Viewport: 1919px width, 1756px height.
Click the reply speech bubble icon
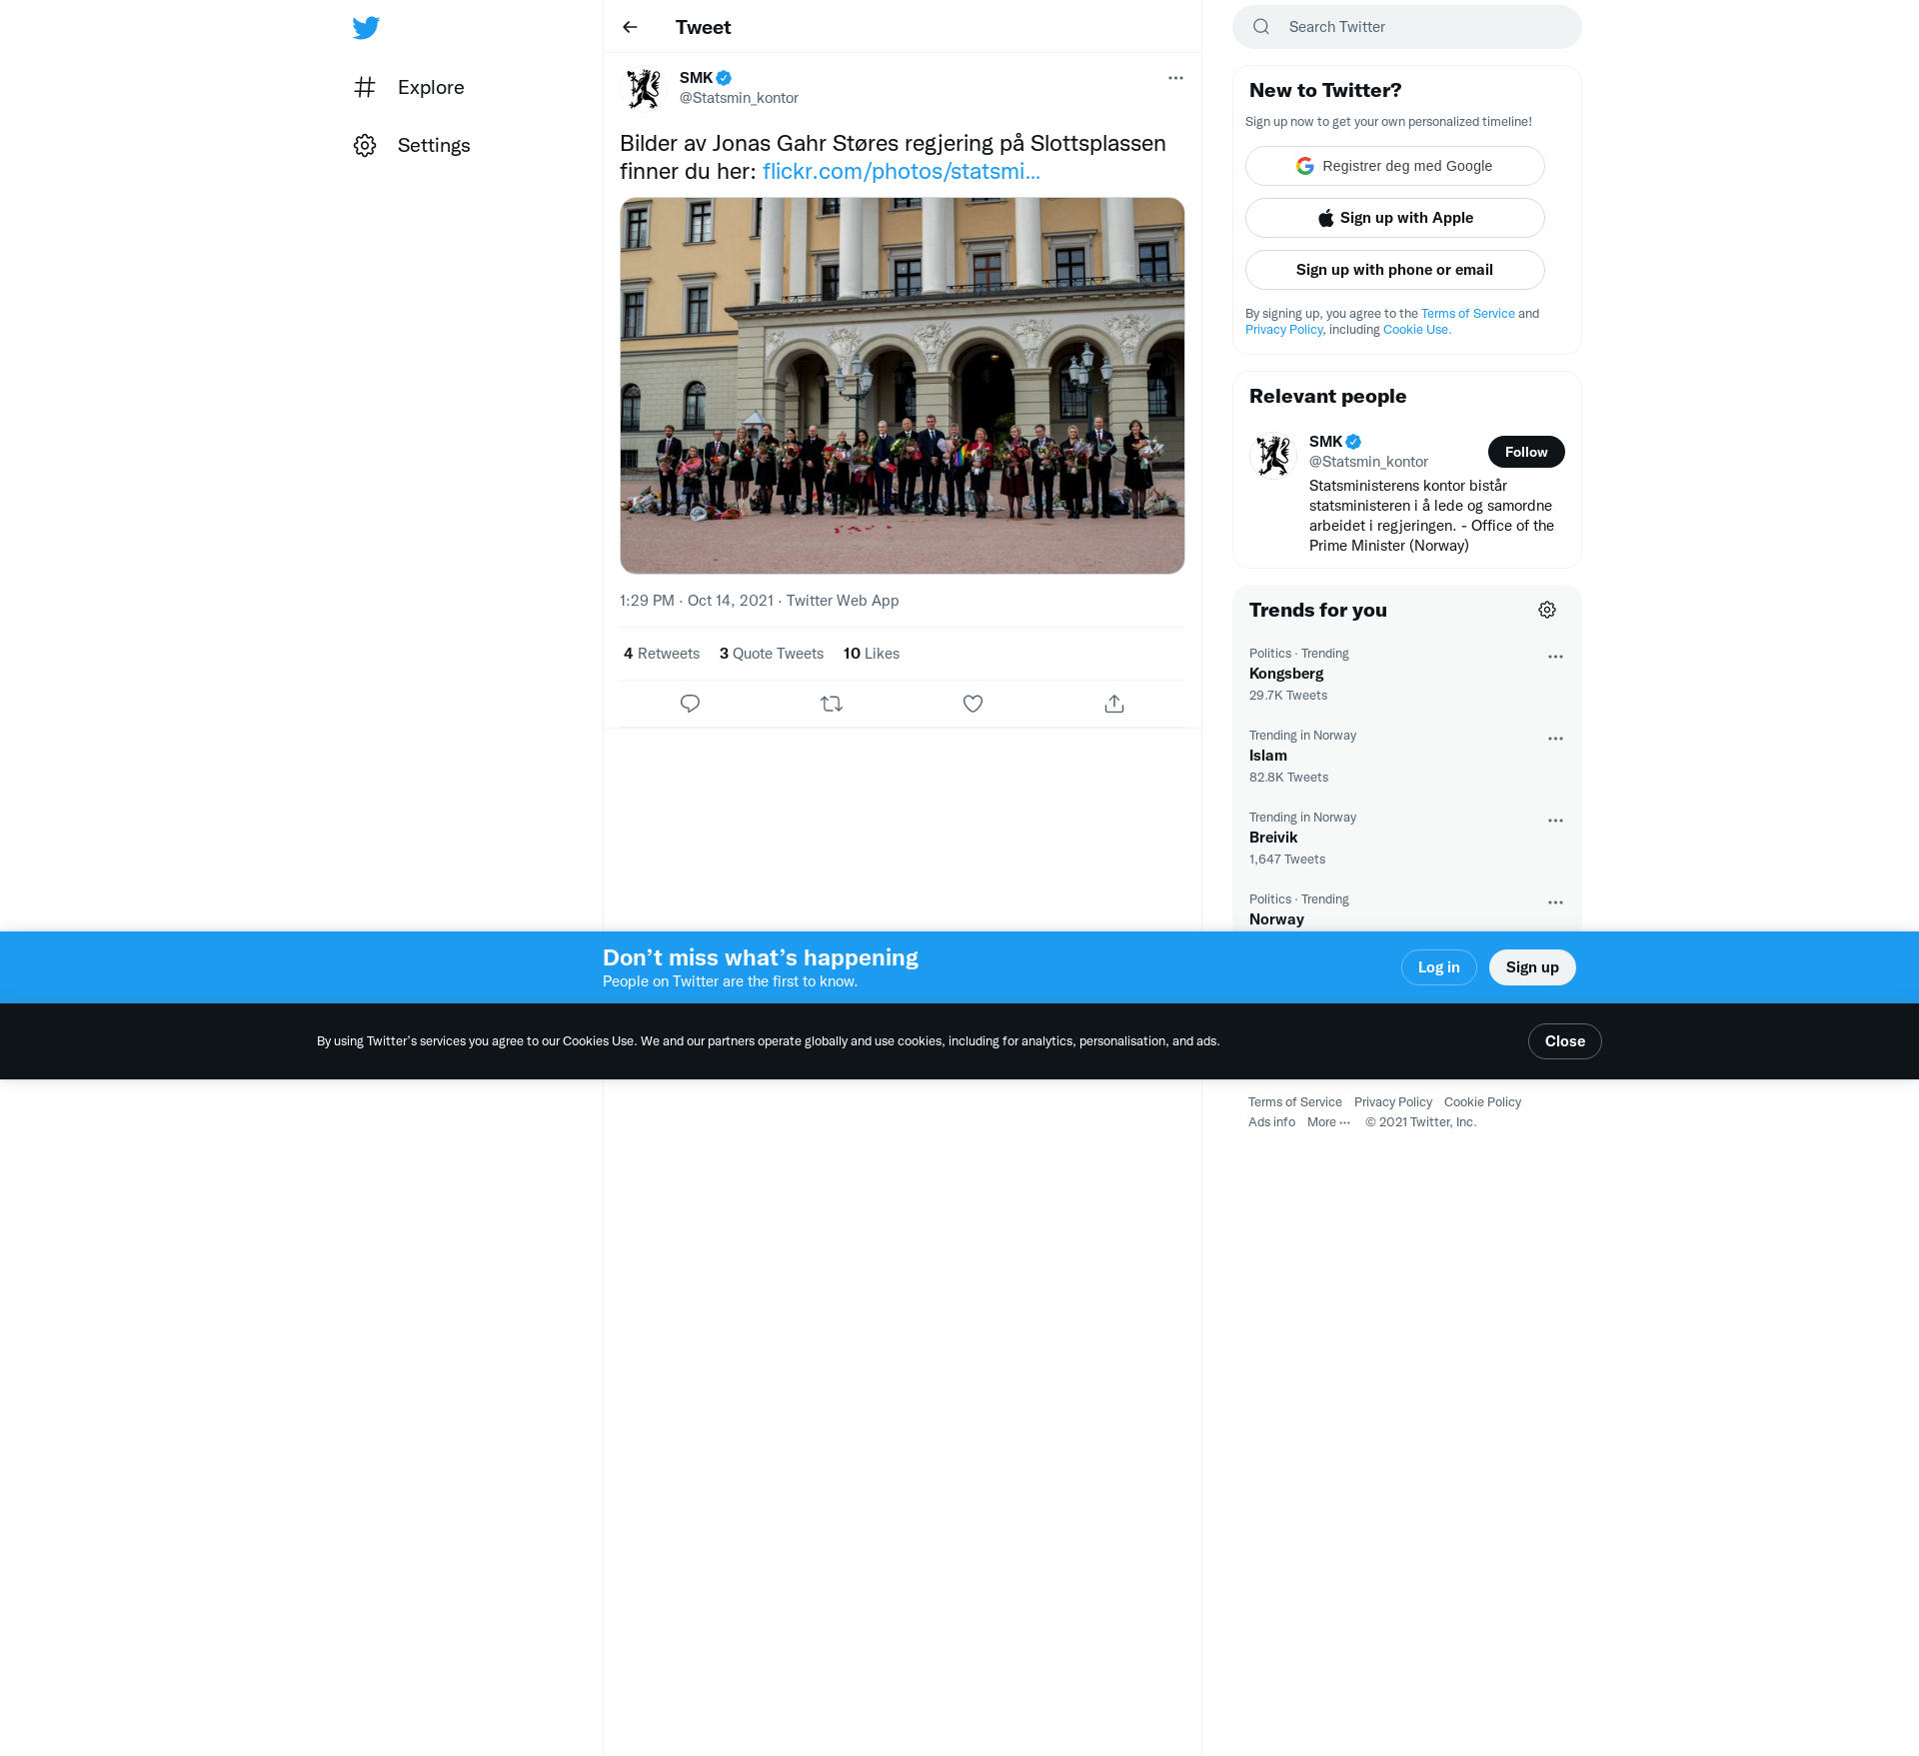point(690,704)
